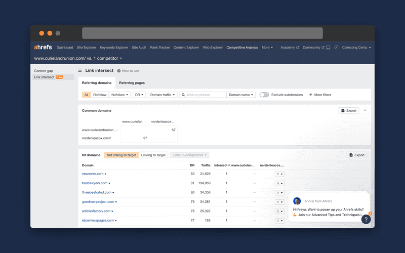
Task: Open Dashboard in navigation
Action: [x=65, y=48]
